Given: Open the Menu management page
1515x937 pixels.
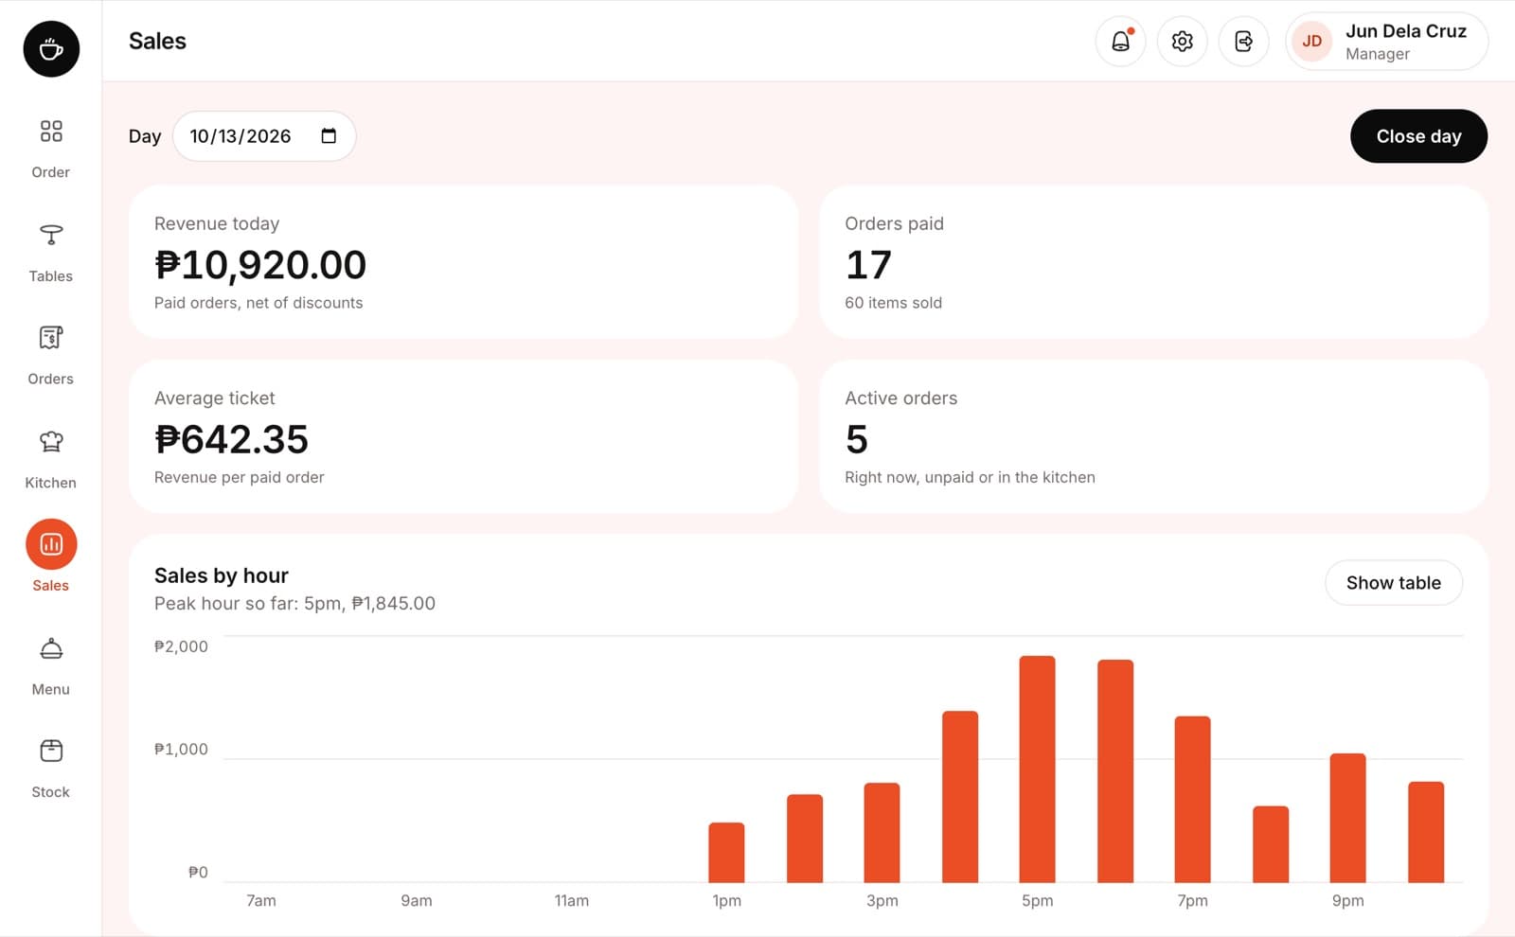Looking at the screenshot, I should (x=51, y=665).
